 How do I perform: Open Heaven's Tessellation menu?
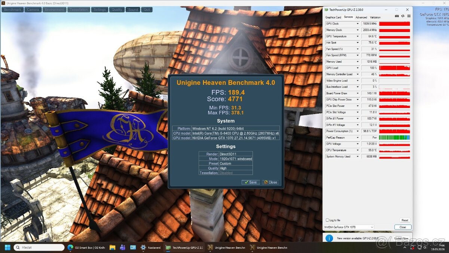(x=79, y=10)
